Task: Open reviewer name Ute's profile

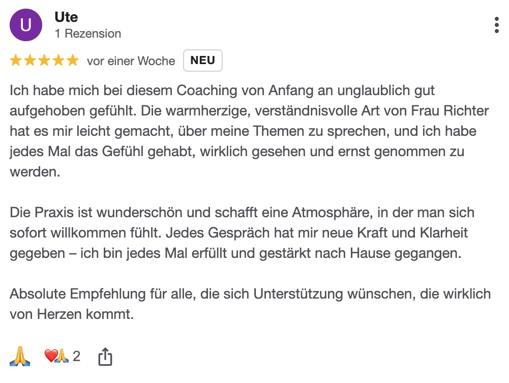Action: [66, 17]
